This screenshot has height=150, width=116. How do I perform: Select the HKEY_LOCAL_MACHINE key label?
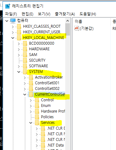point(43,38)
